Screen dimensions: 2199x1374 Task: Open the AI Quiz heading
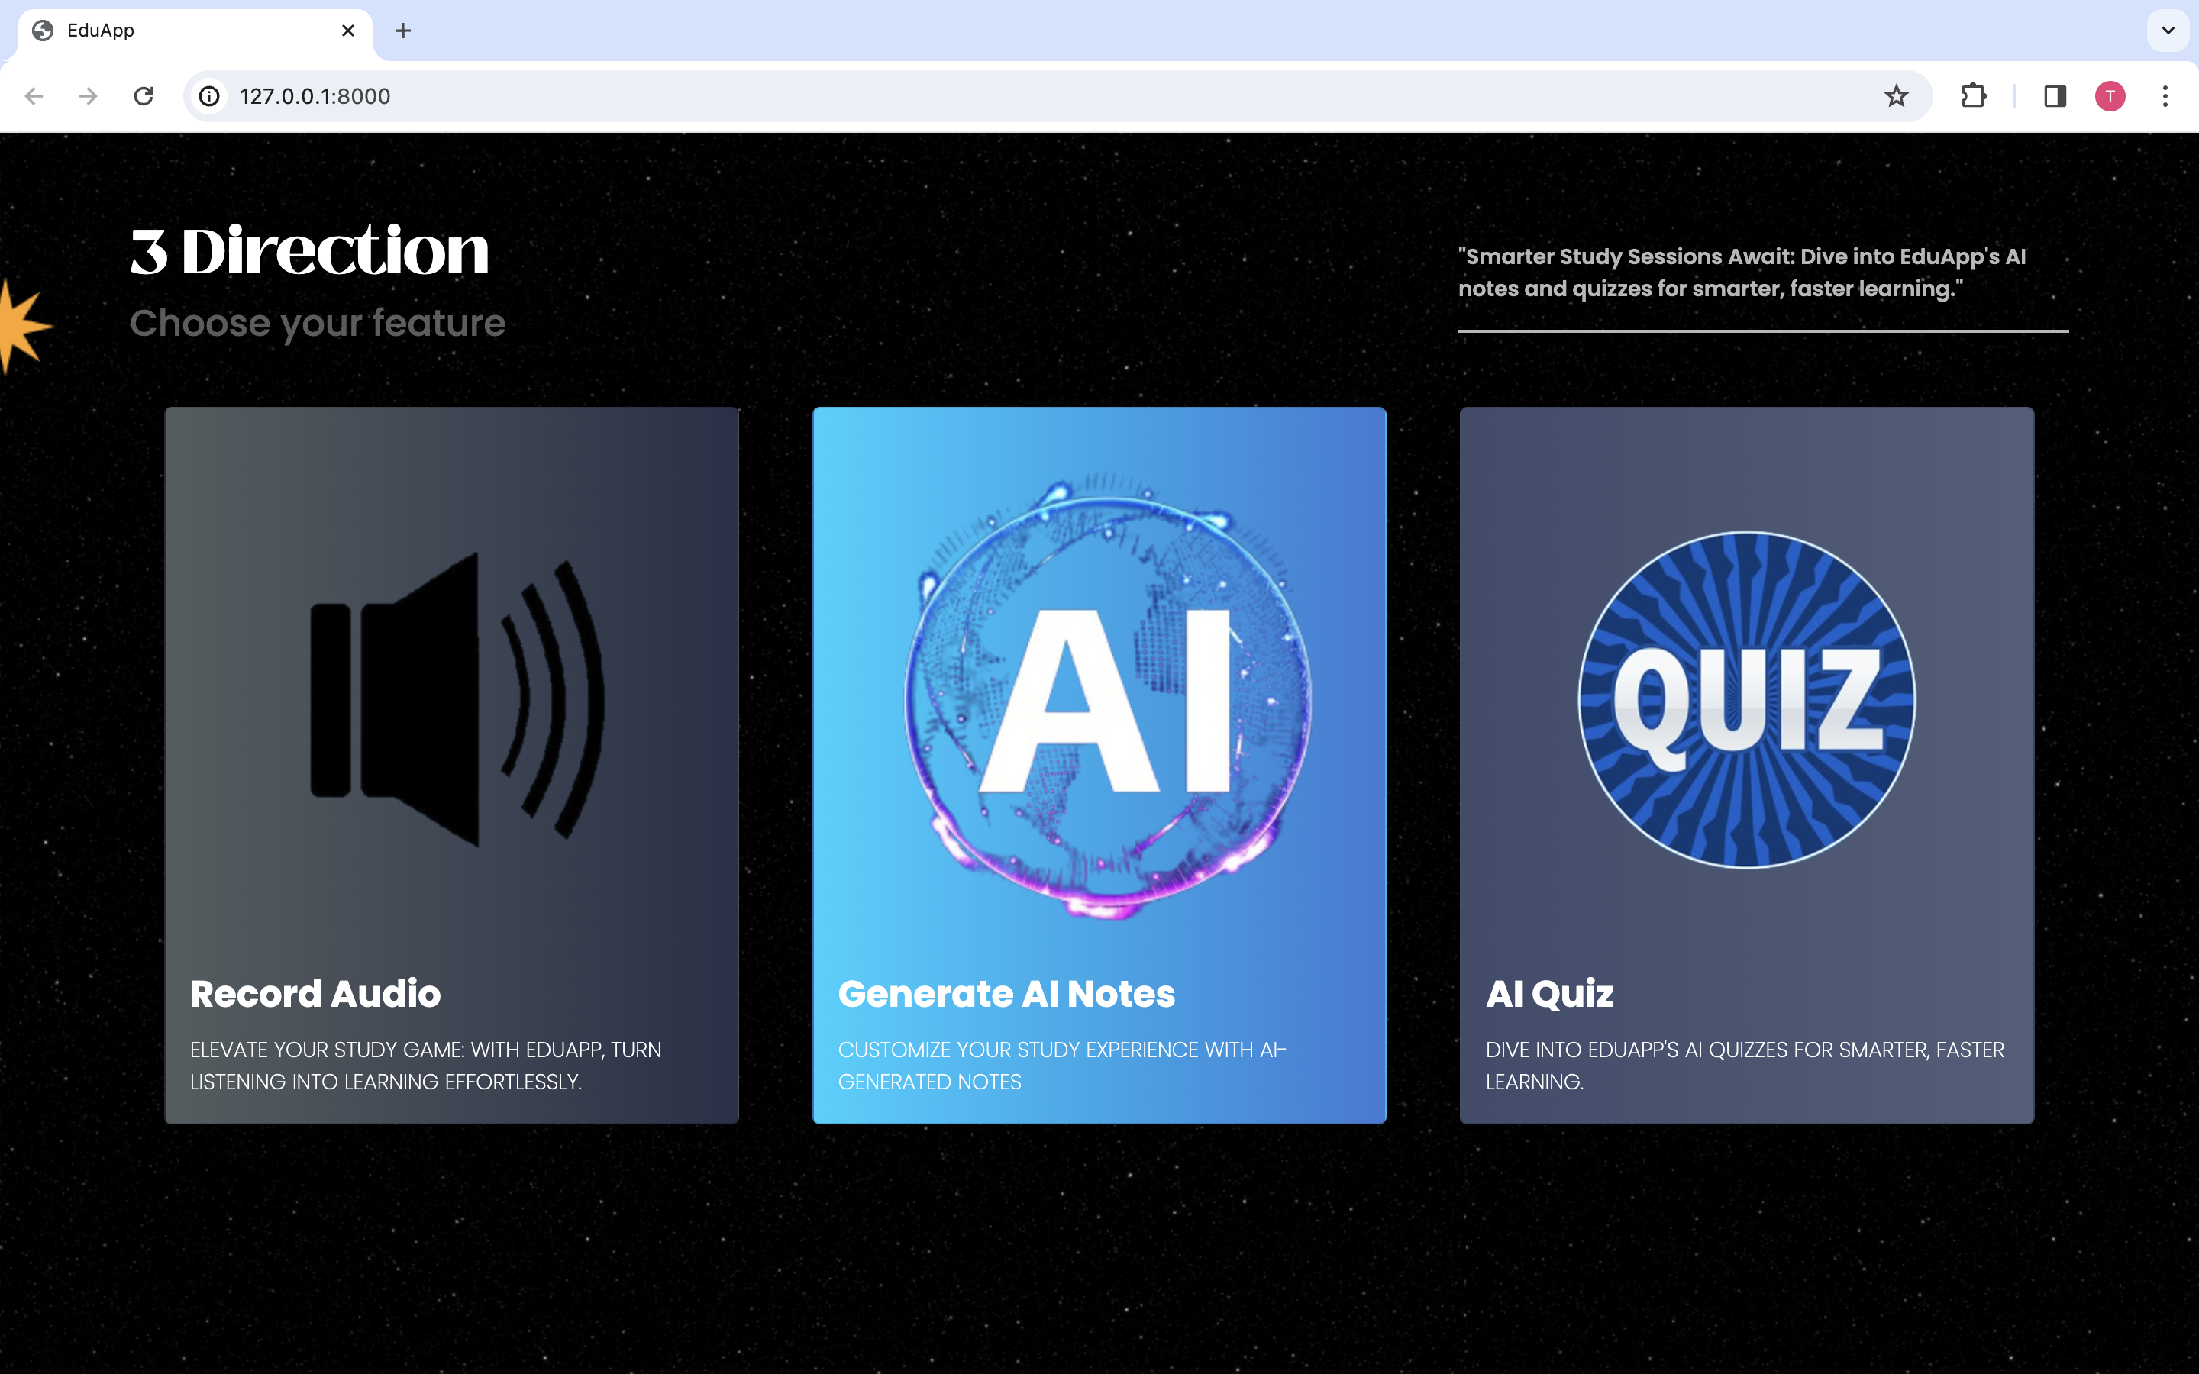point(1549,994)
